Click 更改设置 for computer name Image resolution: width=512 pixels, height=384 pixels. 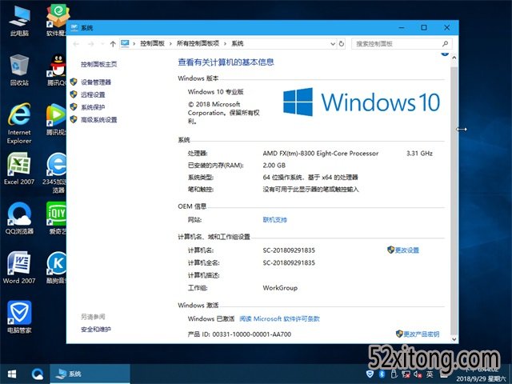click(407, 250)
